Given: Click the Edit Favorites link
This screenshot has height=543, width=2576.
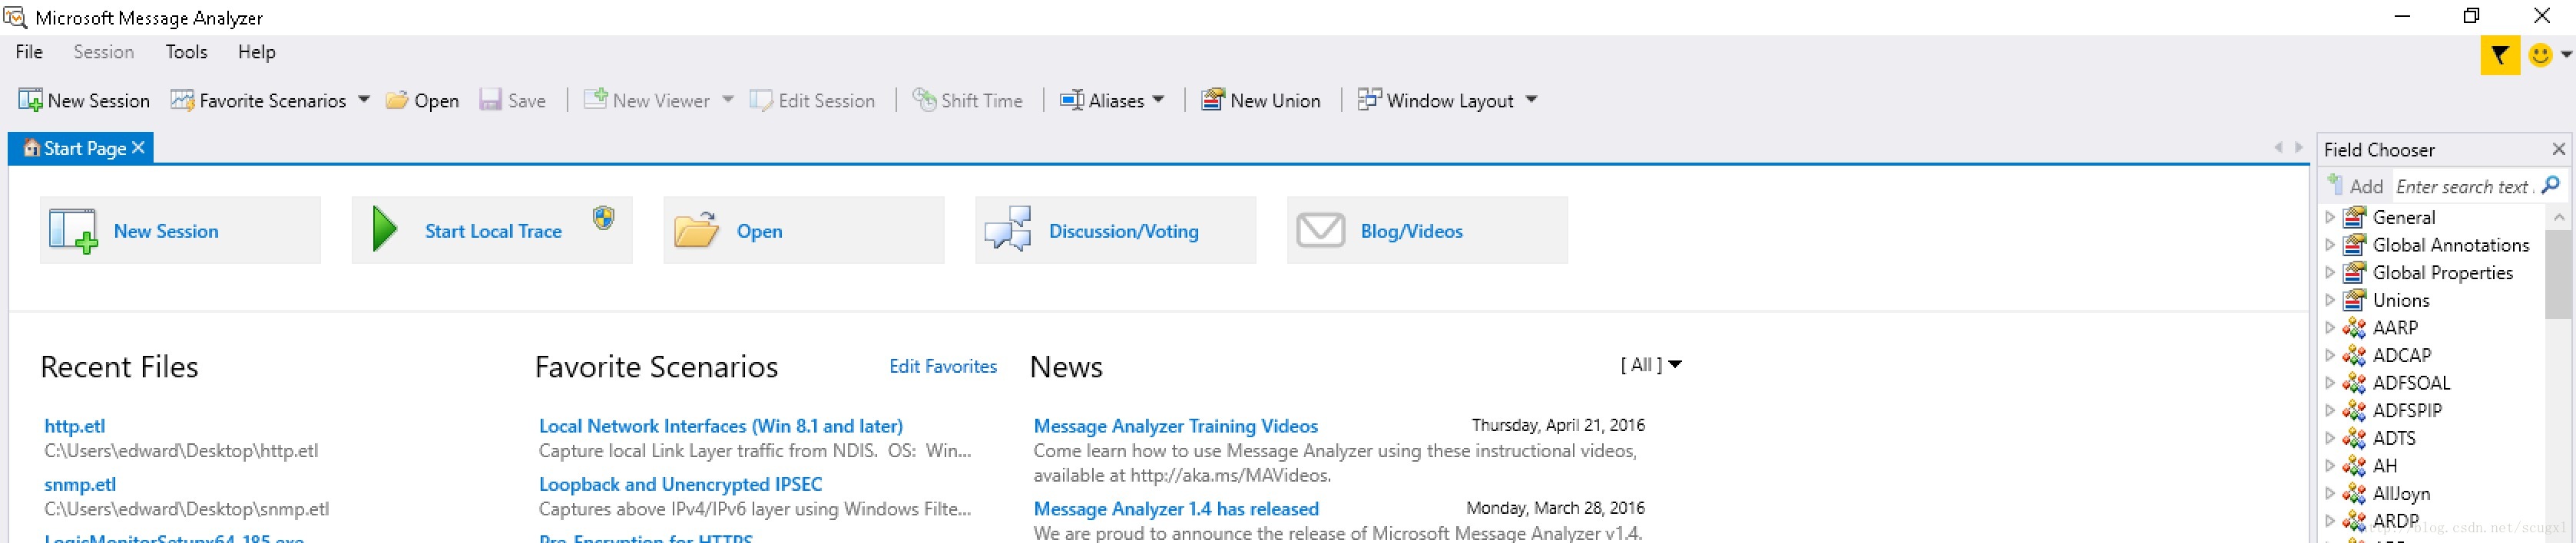Looking at the screenshot, I should coord(943,367).
